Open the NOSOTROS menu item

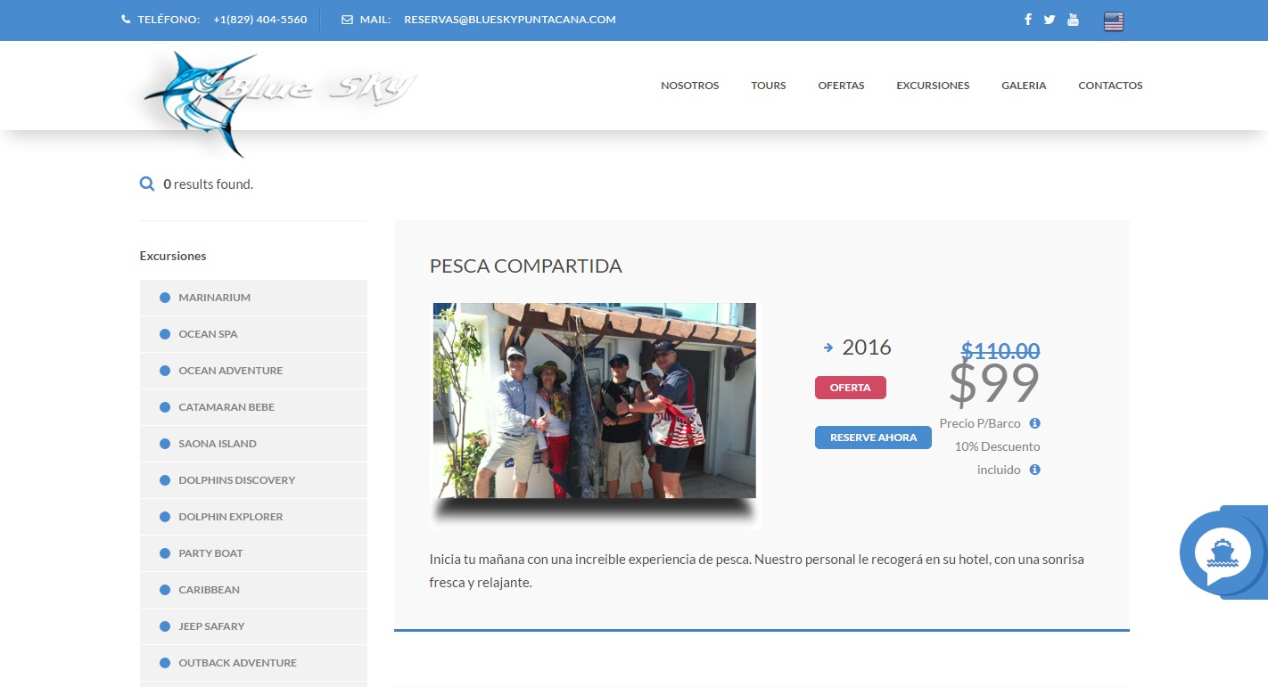coord(689,86)
